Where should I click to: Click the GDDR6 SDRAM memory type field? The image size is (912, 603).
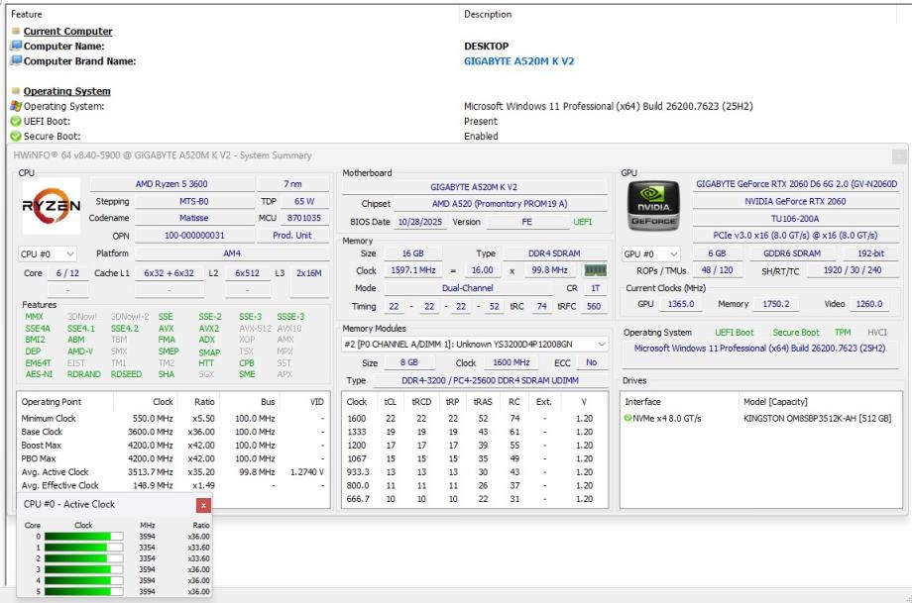[792, 253]
